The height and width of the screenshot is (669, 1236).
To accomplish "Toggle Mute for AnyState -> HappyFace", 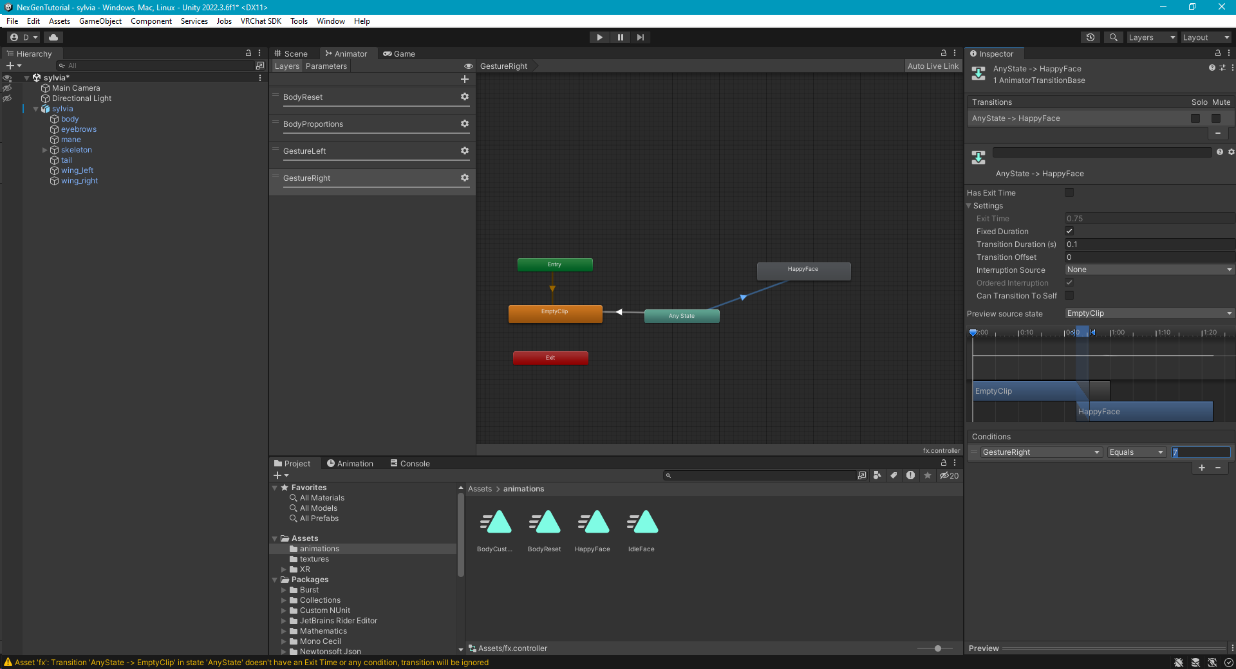I will (1216, 118).
